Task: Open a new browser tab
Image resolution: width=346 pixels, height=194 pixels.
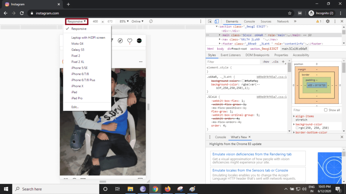Action: click(68, 4)
